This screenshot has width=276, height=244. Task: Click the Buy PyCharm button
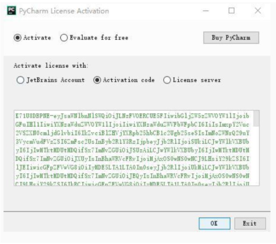click(x=231, y=37)
